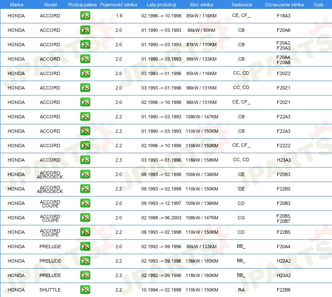Click the 2.3 capacity in the H23A3 row
332x297 pixels.
pos(118,160)
